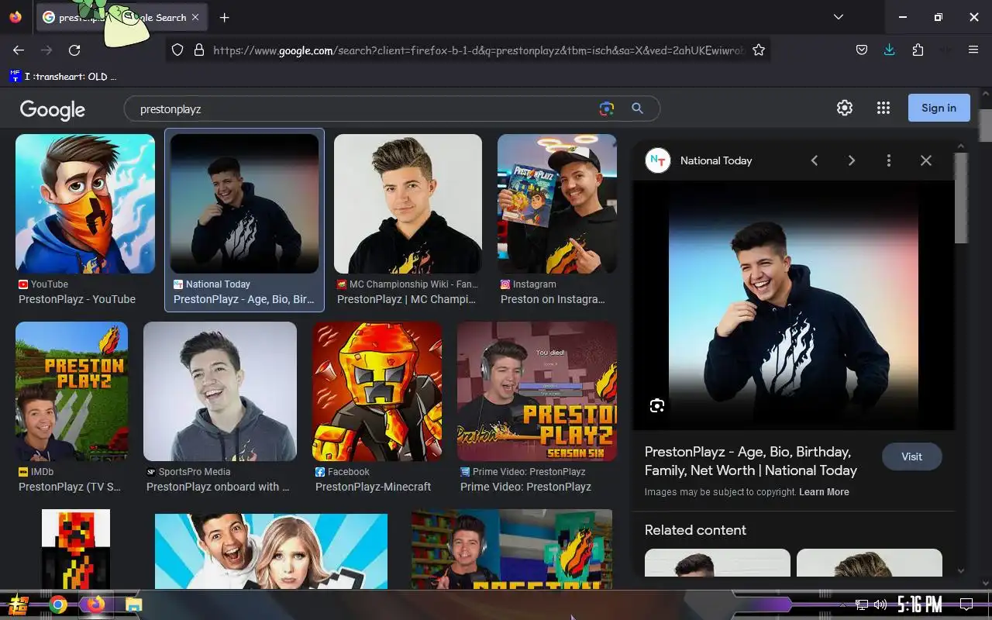Click the Related content heading
The width and height of the screenshot is (992, 620).
pyautogui.click(x=695, y=530)
